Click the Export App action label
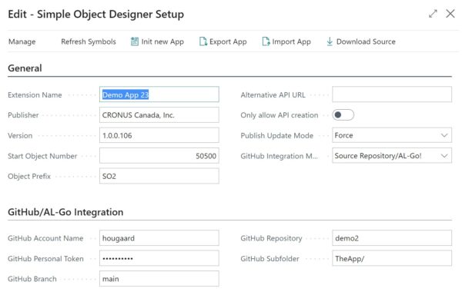Screen dimensions: 462x295 [x=228, y=41]
